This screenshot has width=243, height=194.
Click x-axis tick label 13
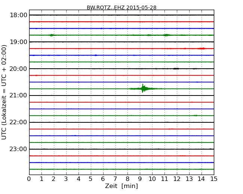point(189,179)
